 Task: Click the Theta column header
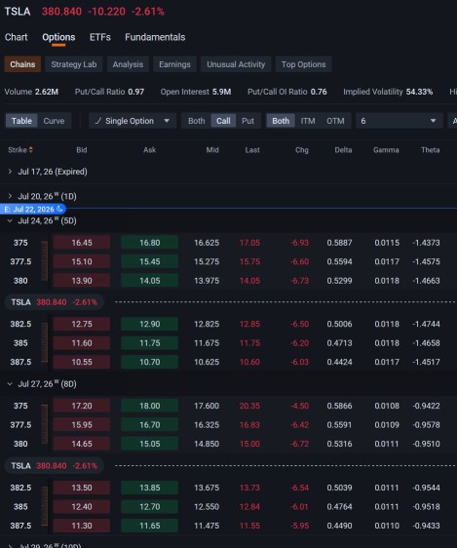(x=430, y=150)
